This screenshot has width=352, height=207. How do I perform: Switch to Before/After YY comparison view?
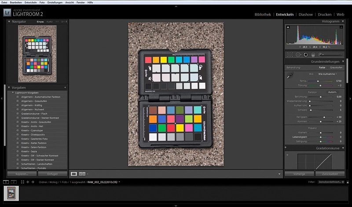[82, 174]
